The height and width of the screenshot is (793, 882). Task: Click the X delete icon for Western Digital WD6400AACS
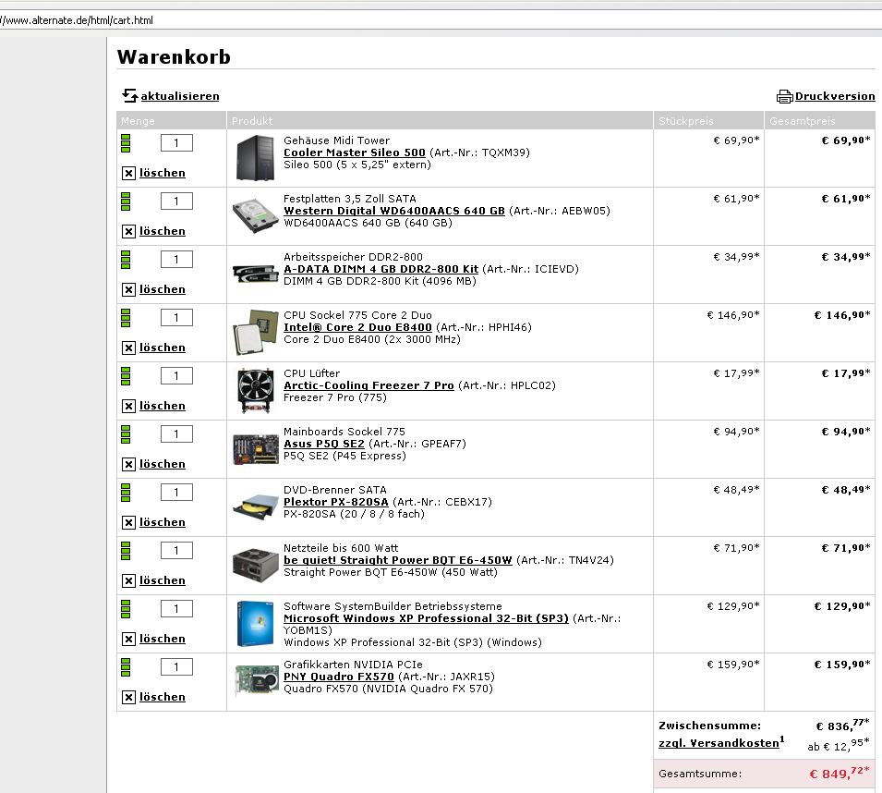pyautogui.click(x=128, y=231)
